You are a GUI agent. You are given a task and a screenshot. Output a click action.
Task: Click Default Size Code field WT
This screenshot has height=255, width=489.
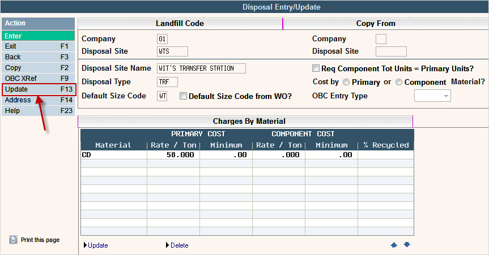pos(162,96)
